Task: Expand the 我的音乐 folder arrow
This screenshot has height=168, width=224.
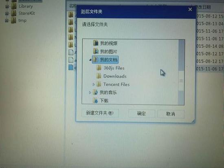Action: [x=90, y=93]
